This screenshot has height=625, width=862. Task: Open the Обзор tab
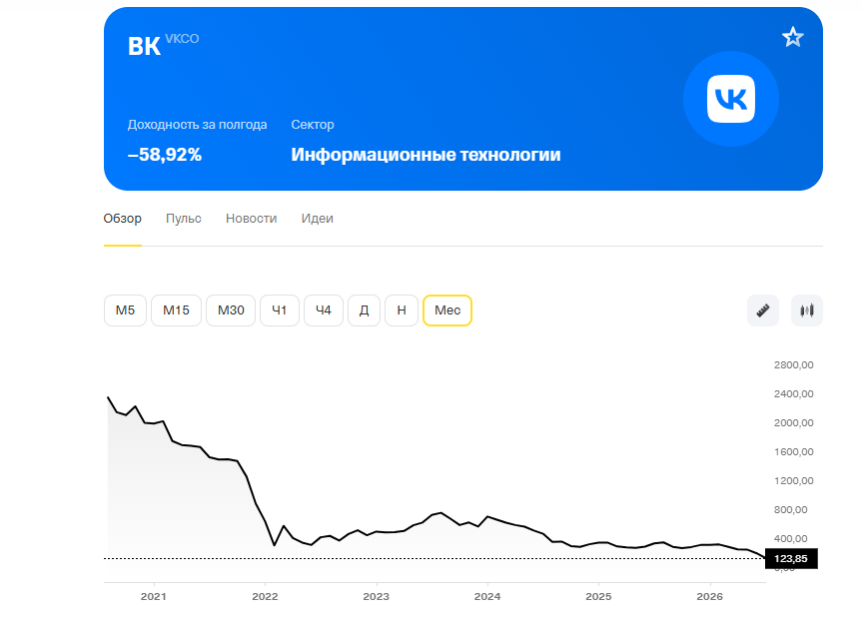coord(123,219)
